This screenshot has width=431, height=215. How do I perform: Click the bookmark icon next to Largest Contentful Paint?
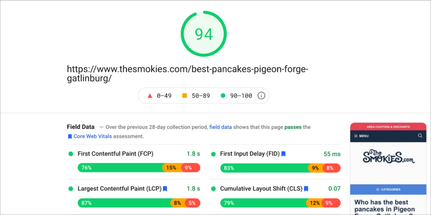[x=165, y=189]
